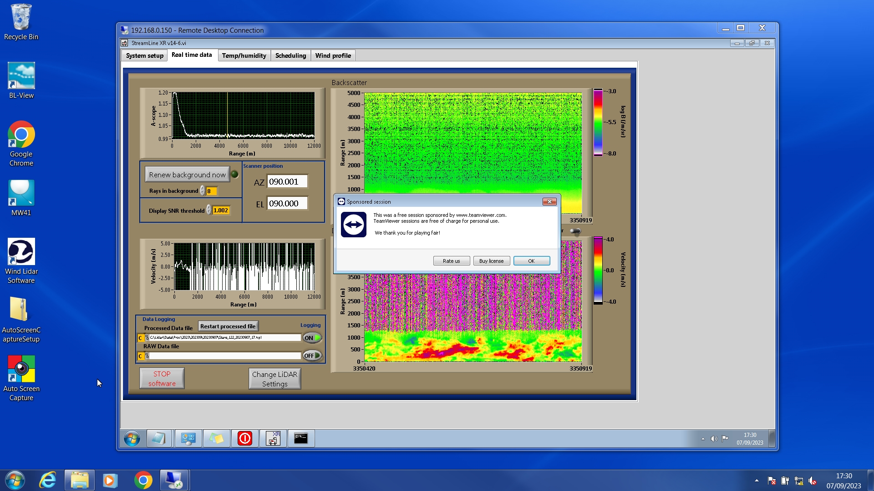The image size is (874, 491).
Task: Switch to the Wind profile tab
Action: pos(333,55)
